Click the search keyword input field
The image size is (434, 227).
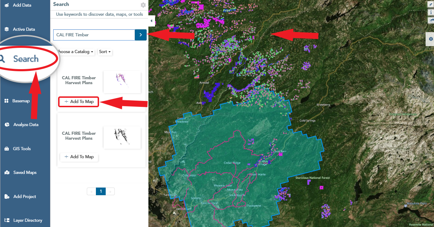click(x=94, y=35)
